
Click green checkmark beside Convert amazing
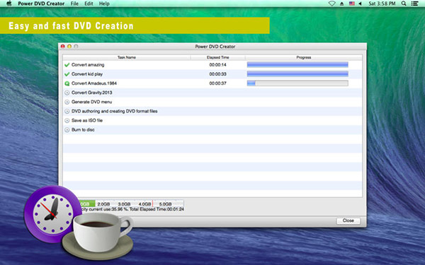coord(67,65)
